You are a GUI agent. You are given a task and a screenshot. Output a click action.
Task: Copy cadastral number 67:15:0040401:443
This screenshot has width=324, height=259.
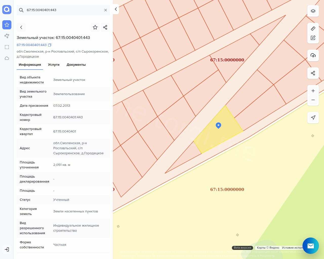50,45
